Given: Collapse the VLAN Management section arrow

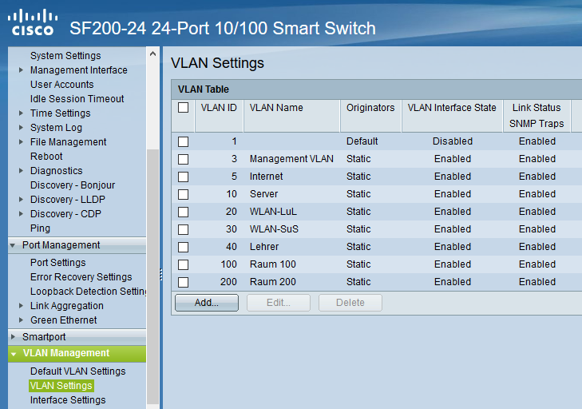Looking at the screenshot, I should 14,354.
